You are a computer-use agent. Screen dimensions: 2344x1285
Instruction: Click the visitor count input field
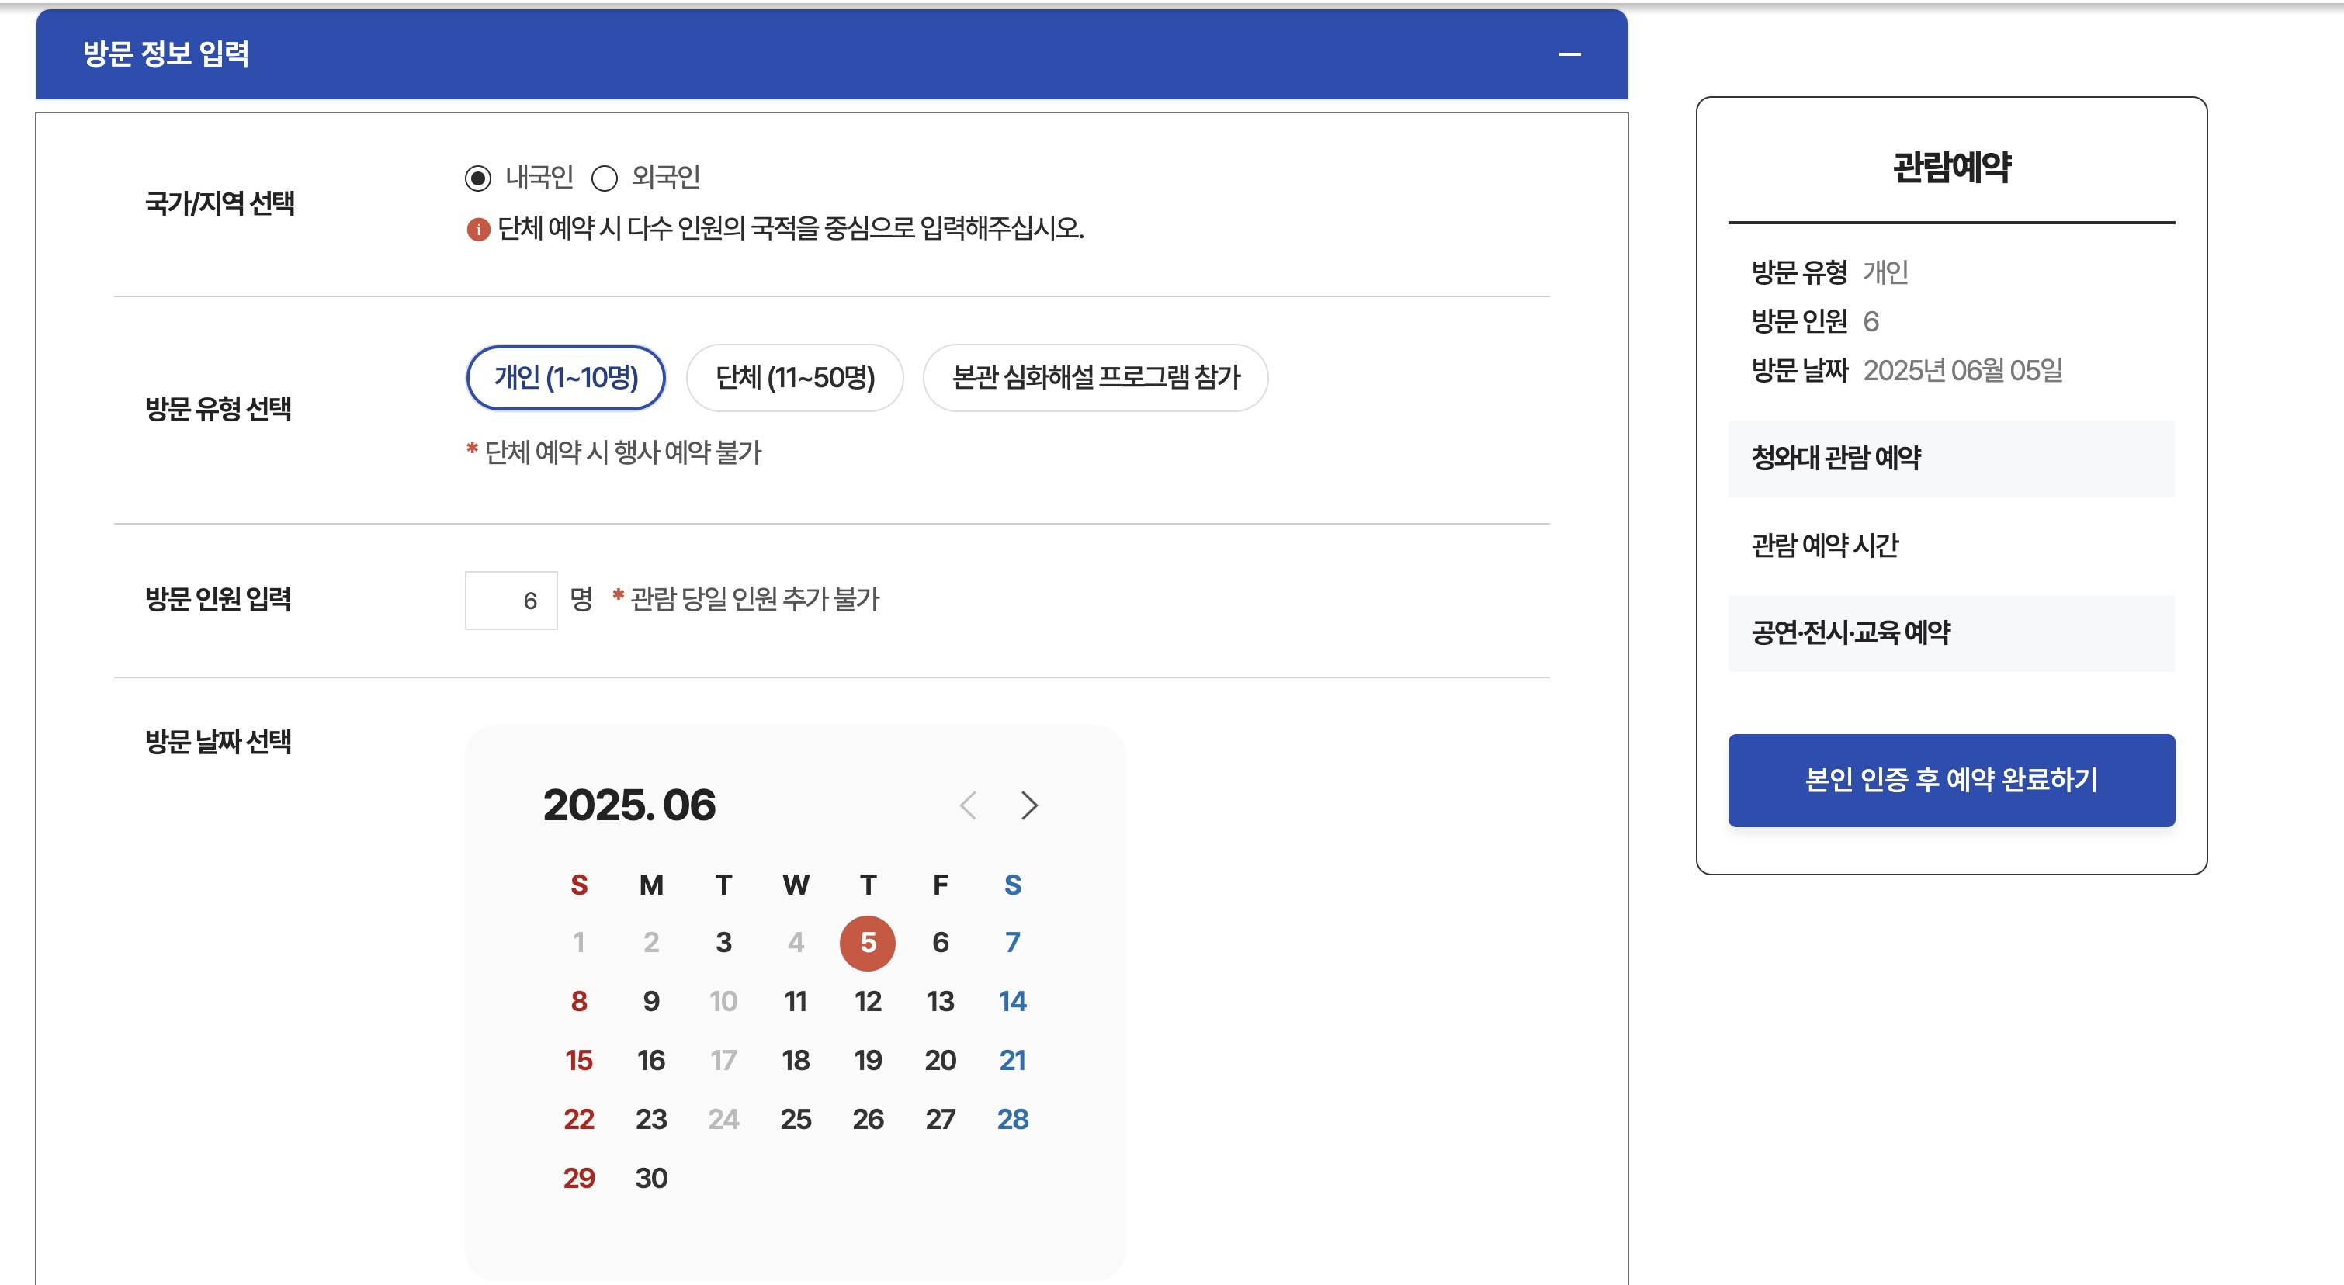point(511,601)
